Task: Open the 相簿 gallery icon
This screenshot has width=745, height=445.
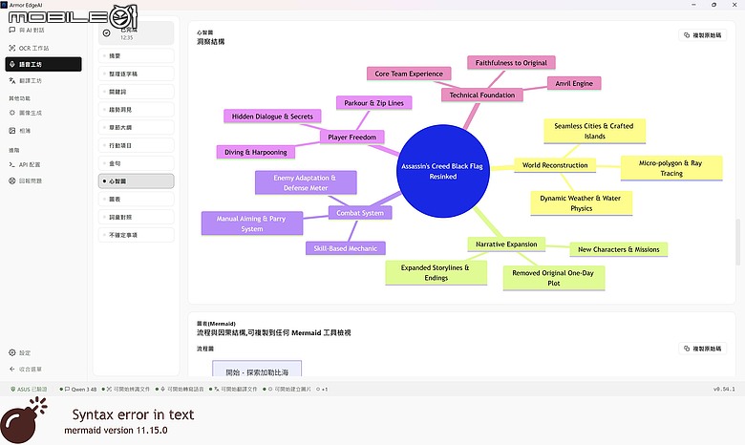Action: (12, 131)
